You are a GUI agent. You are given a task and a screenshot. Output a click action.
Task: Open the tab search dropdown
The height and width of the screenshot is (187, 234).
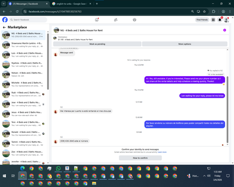point(3,4)
